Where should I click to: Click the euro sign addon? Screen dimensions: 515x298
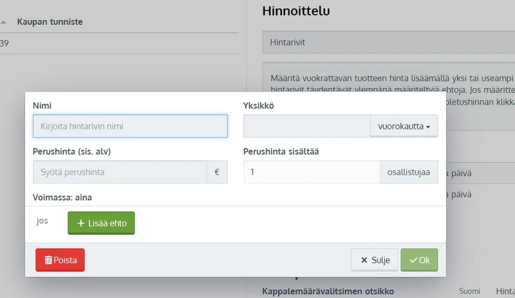point(217,172)
